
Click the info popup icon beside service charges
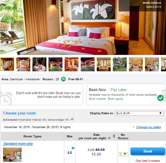(x=72, y=119)
